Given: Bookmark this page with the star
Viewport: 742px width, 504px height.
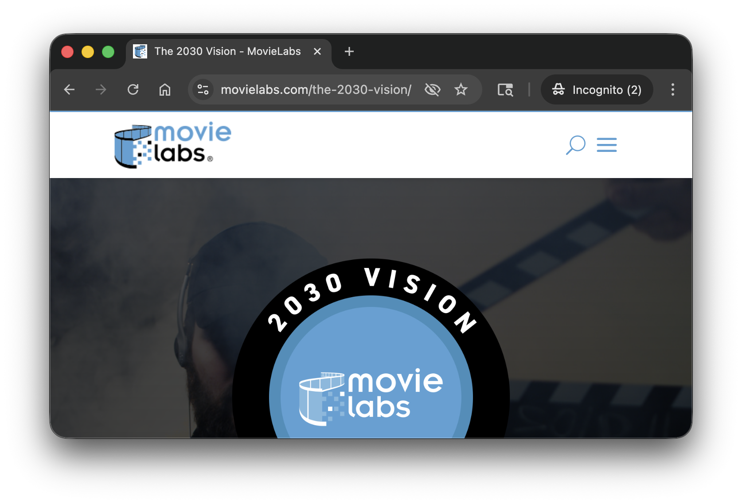Looking at the screenshot, I should 461,90.
